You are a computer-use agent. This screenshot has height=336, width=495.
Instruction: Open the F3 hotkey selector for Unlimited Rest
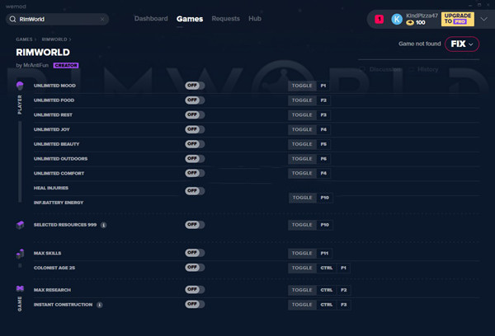323,114
